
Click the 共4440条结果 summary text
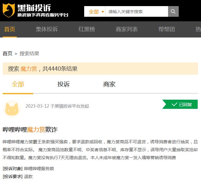(60, 69)
